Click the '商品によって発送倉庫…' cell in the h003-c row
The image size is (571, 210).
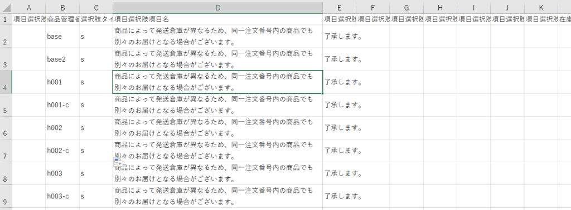pos(217,196)
